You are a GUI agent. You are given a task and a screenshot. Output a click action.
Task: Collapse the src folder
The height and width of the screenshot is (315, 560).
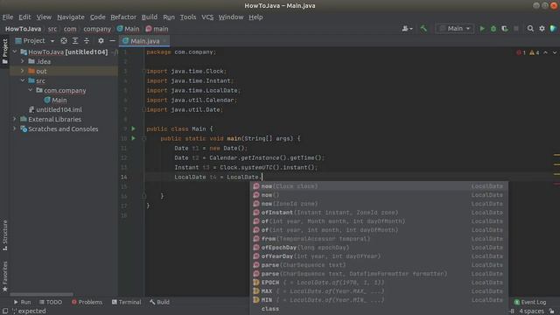pyautogui.click(x=23, y=80)
